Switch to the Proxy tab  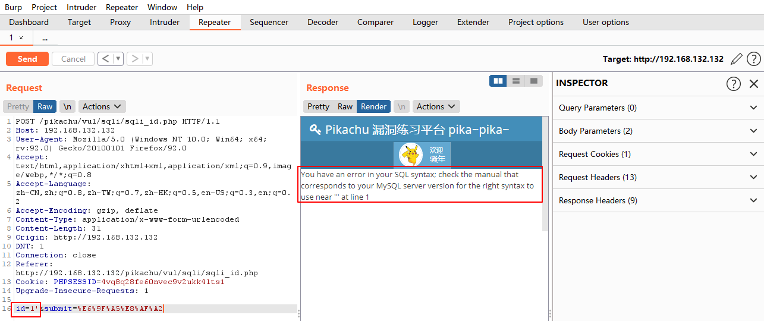(x=121, y=22)
